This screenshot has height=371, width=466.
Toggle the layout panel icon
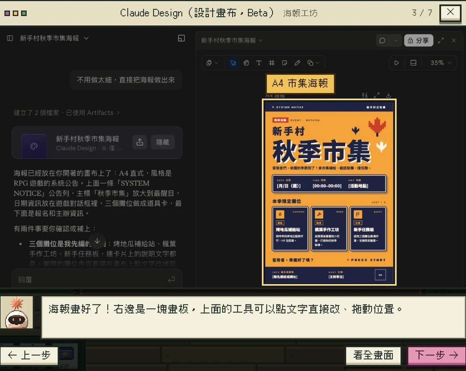point(414,63)
